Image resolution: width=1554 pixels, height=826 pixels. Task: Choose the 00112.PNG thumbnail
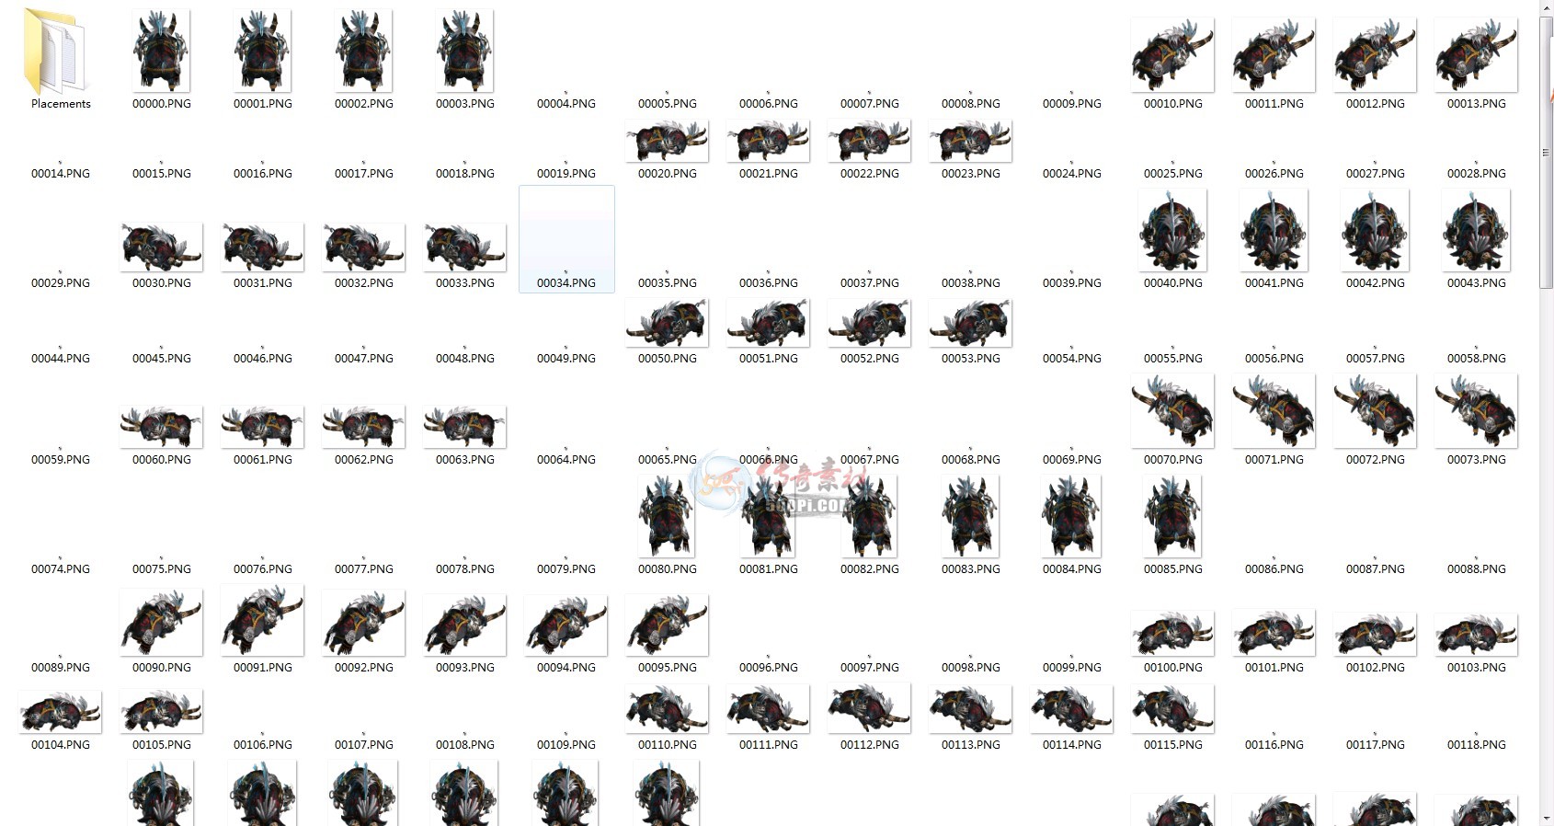point(870,709)
